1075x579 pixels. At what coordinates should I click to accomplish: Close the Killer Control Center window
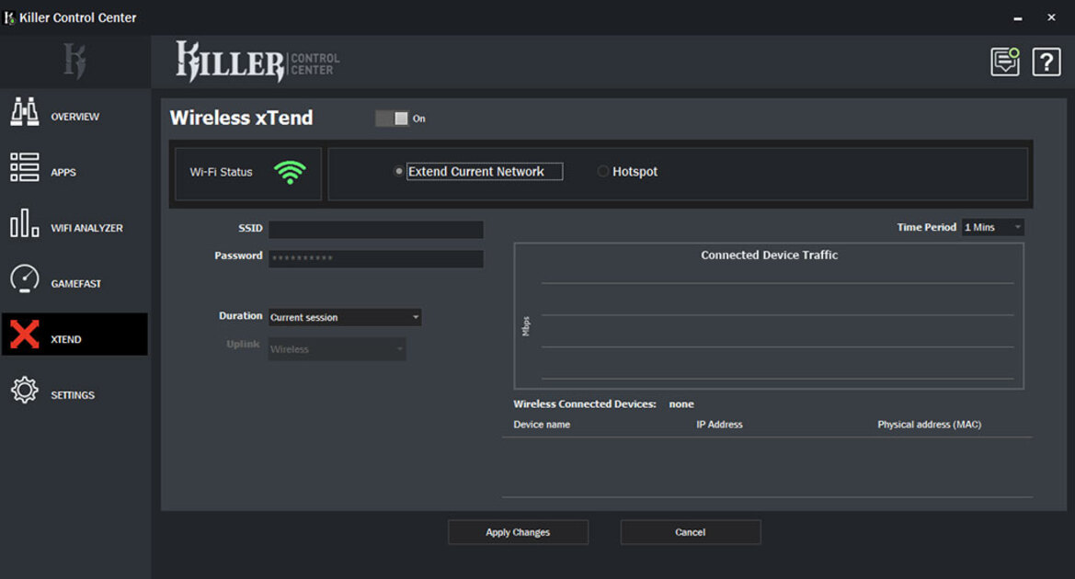(x=1051, y=17)
